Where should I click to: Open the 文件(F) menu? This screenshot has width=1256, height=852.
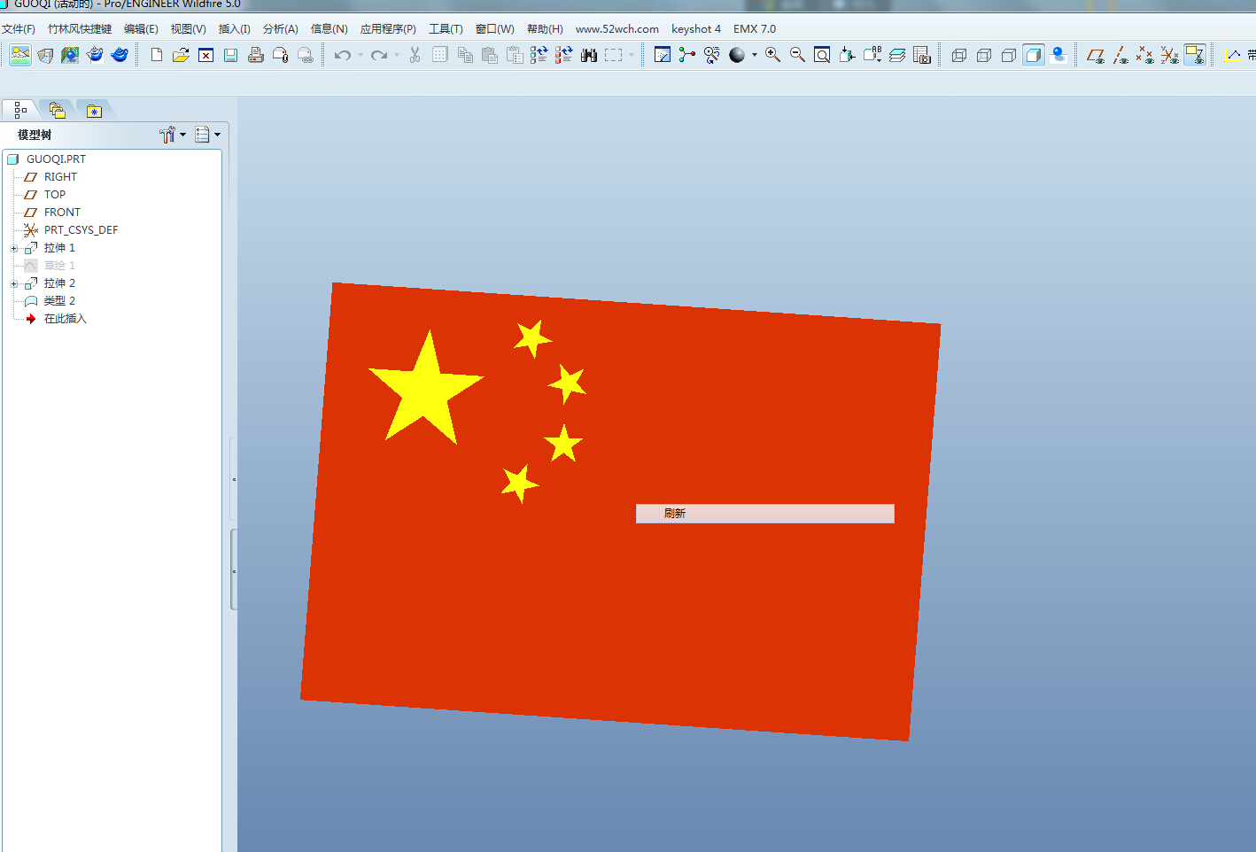click(x=18, y=29)
